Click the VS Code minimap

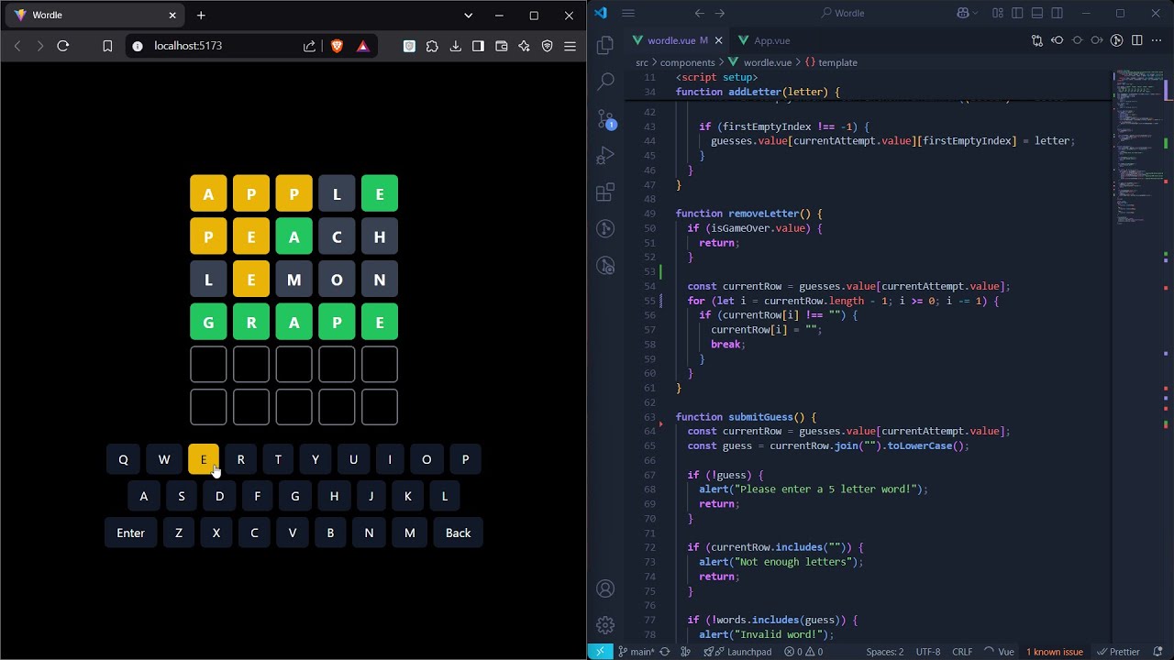(1137, 147)
